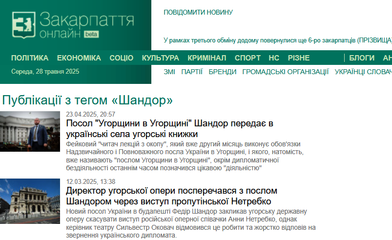Open the БРЕНДИ submenu link

(x=223, y=72)
